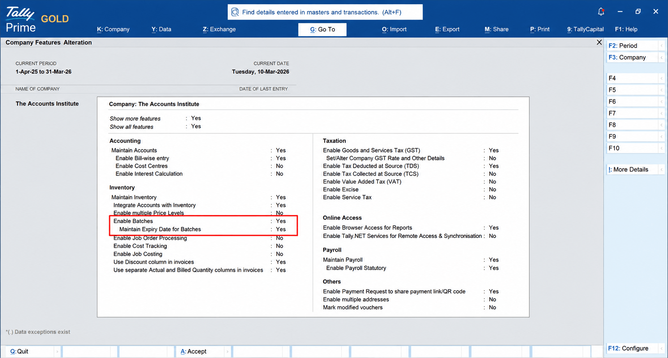Open the K: Company menu

[x=113, y=29]
